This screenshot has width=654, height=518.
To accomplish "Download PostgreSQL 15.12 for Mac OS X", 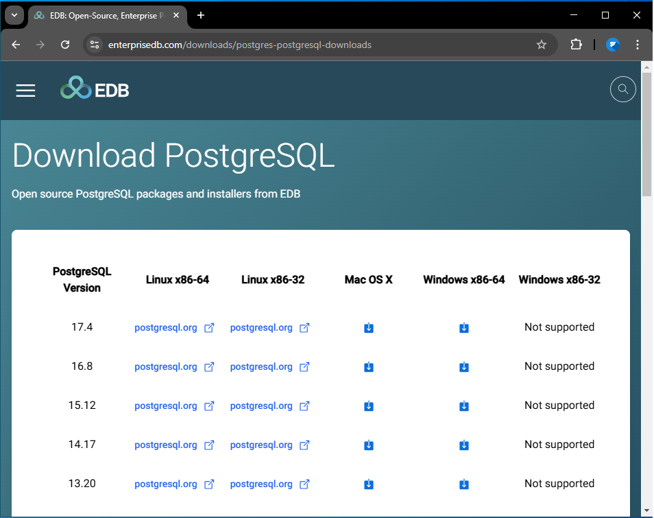I will 369,406.
